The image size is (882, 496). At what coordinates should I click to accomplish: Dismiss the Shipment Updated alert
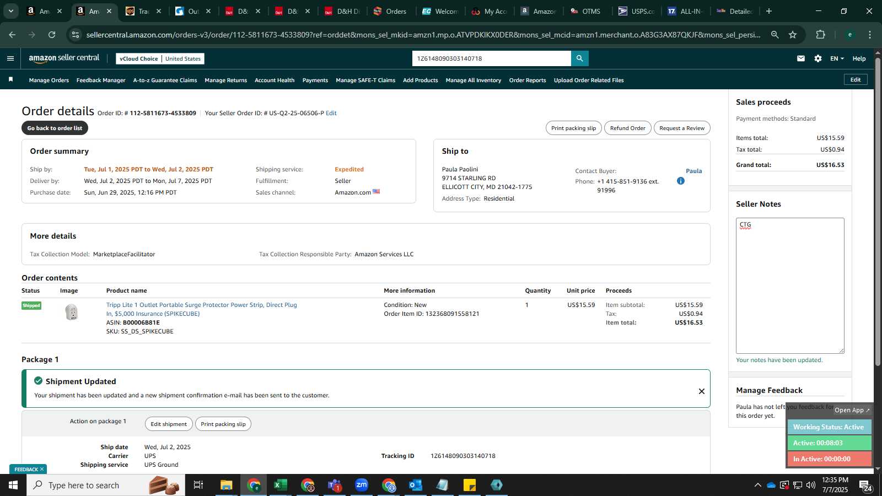click(702, 391)
